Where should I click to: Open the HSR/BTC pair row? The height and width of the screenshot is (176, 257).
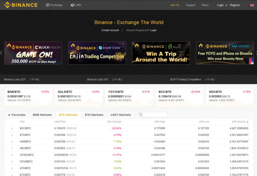coord(129,142)
